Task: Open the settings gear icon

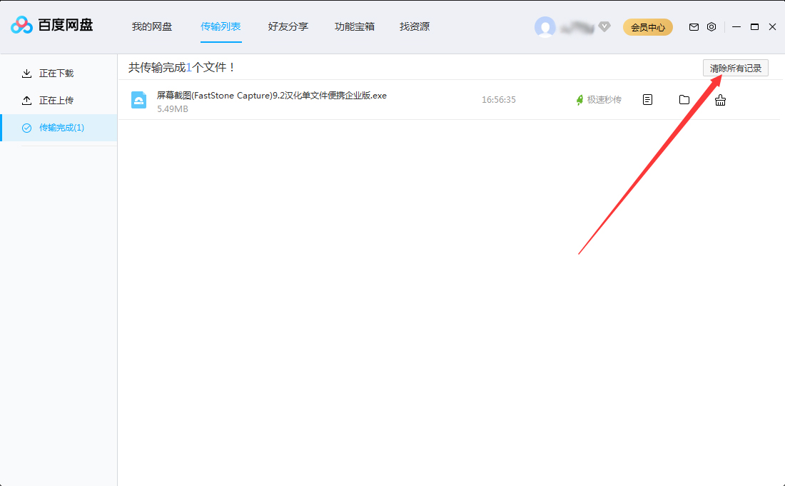Action: (711, 26)
